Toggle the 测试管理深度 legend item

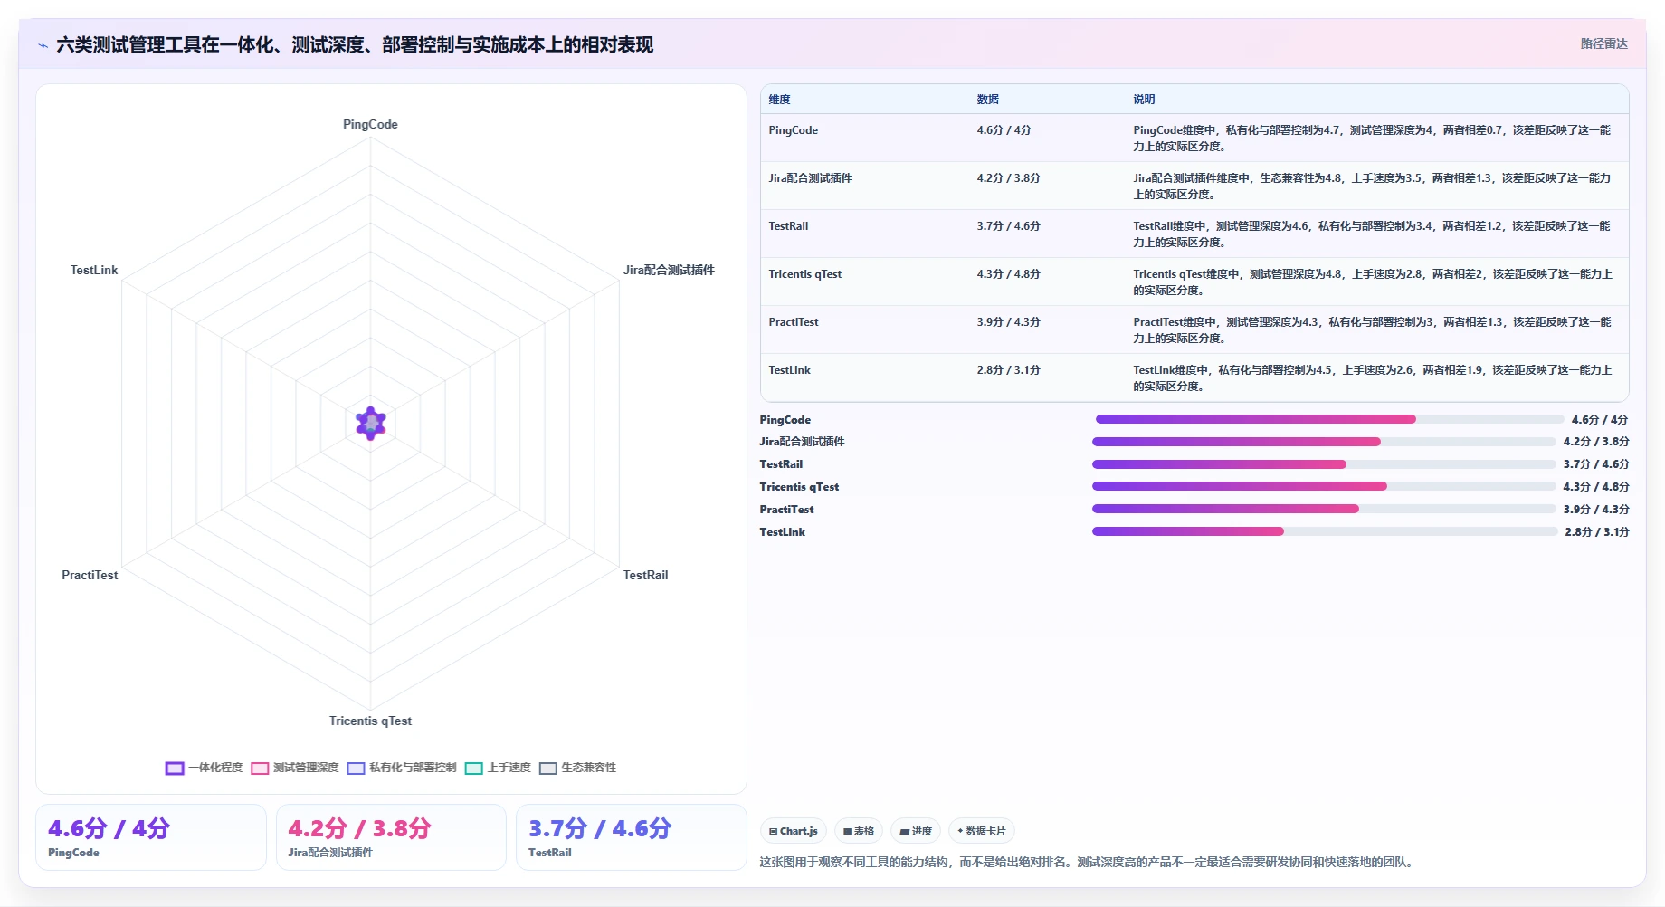point(295,768)
